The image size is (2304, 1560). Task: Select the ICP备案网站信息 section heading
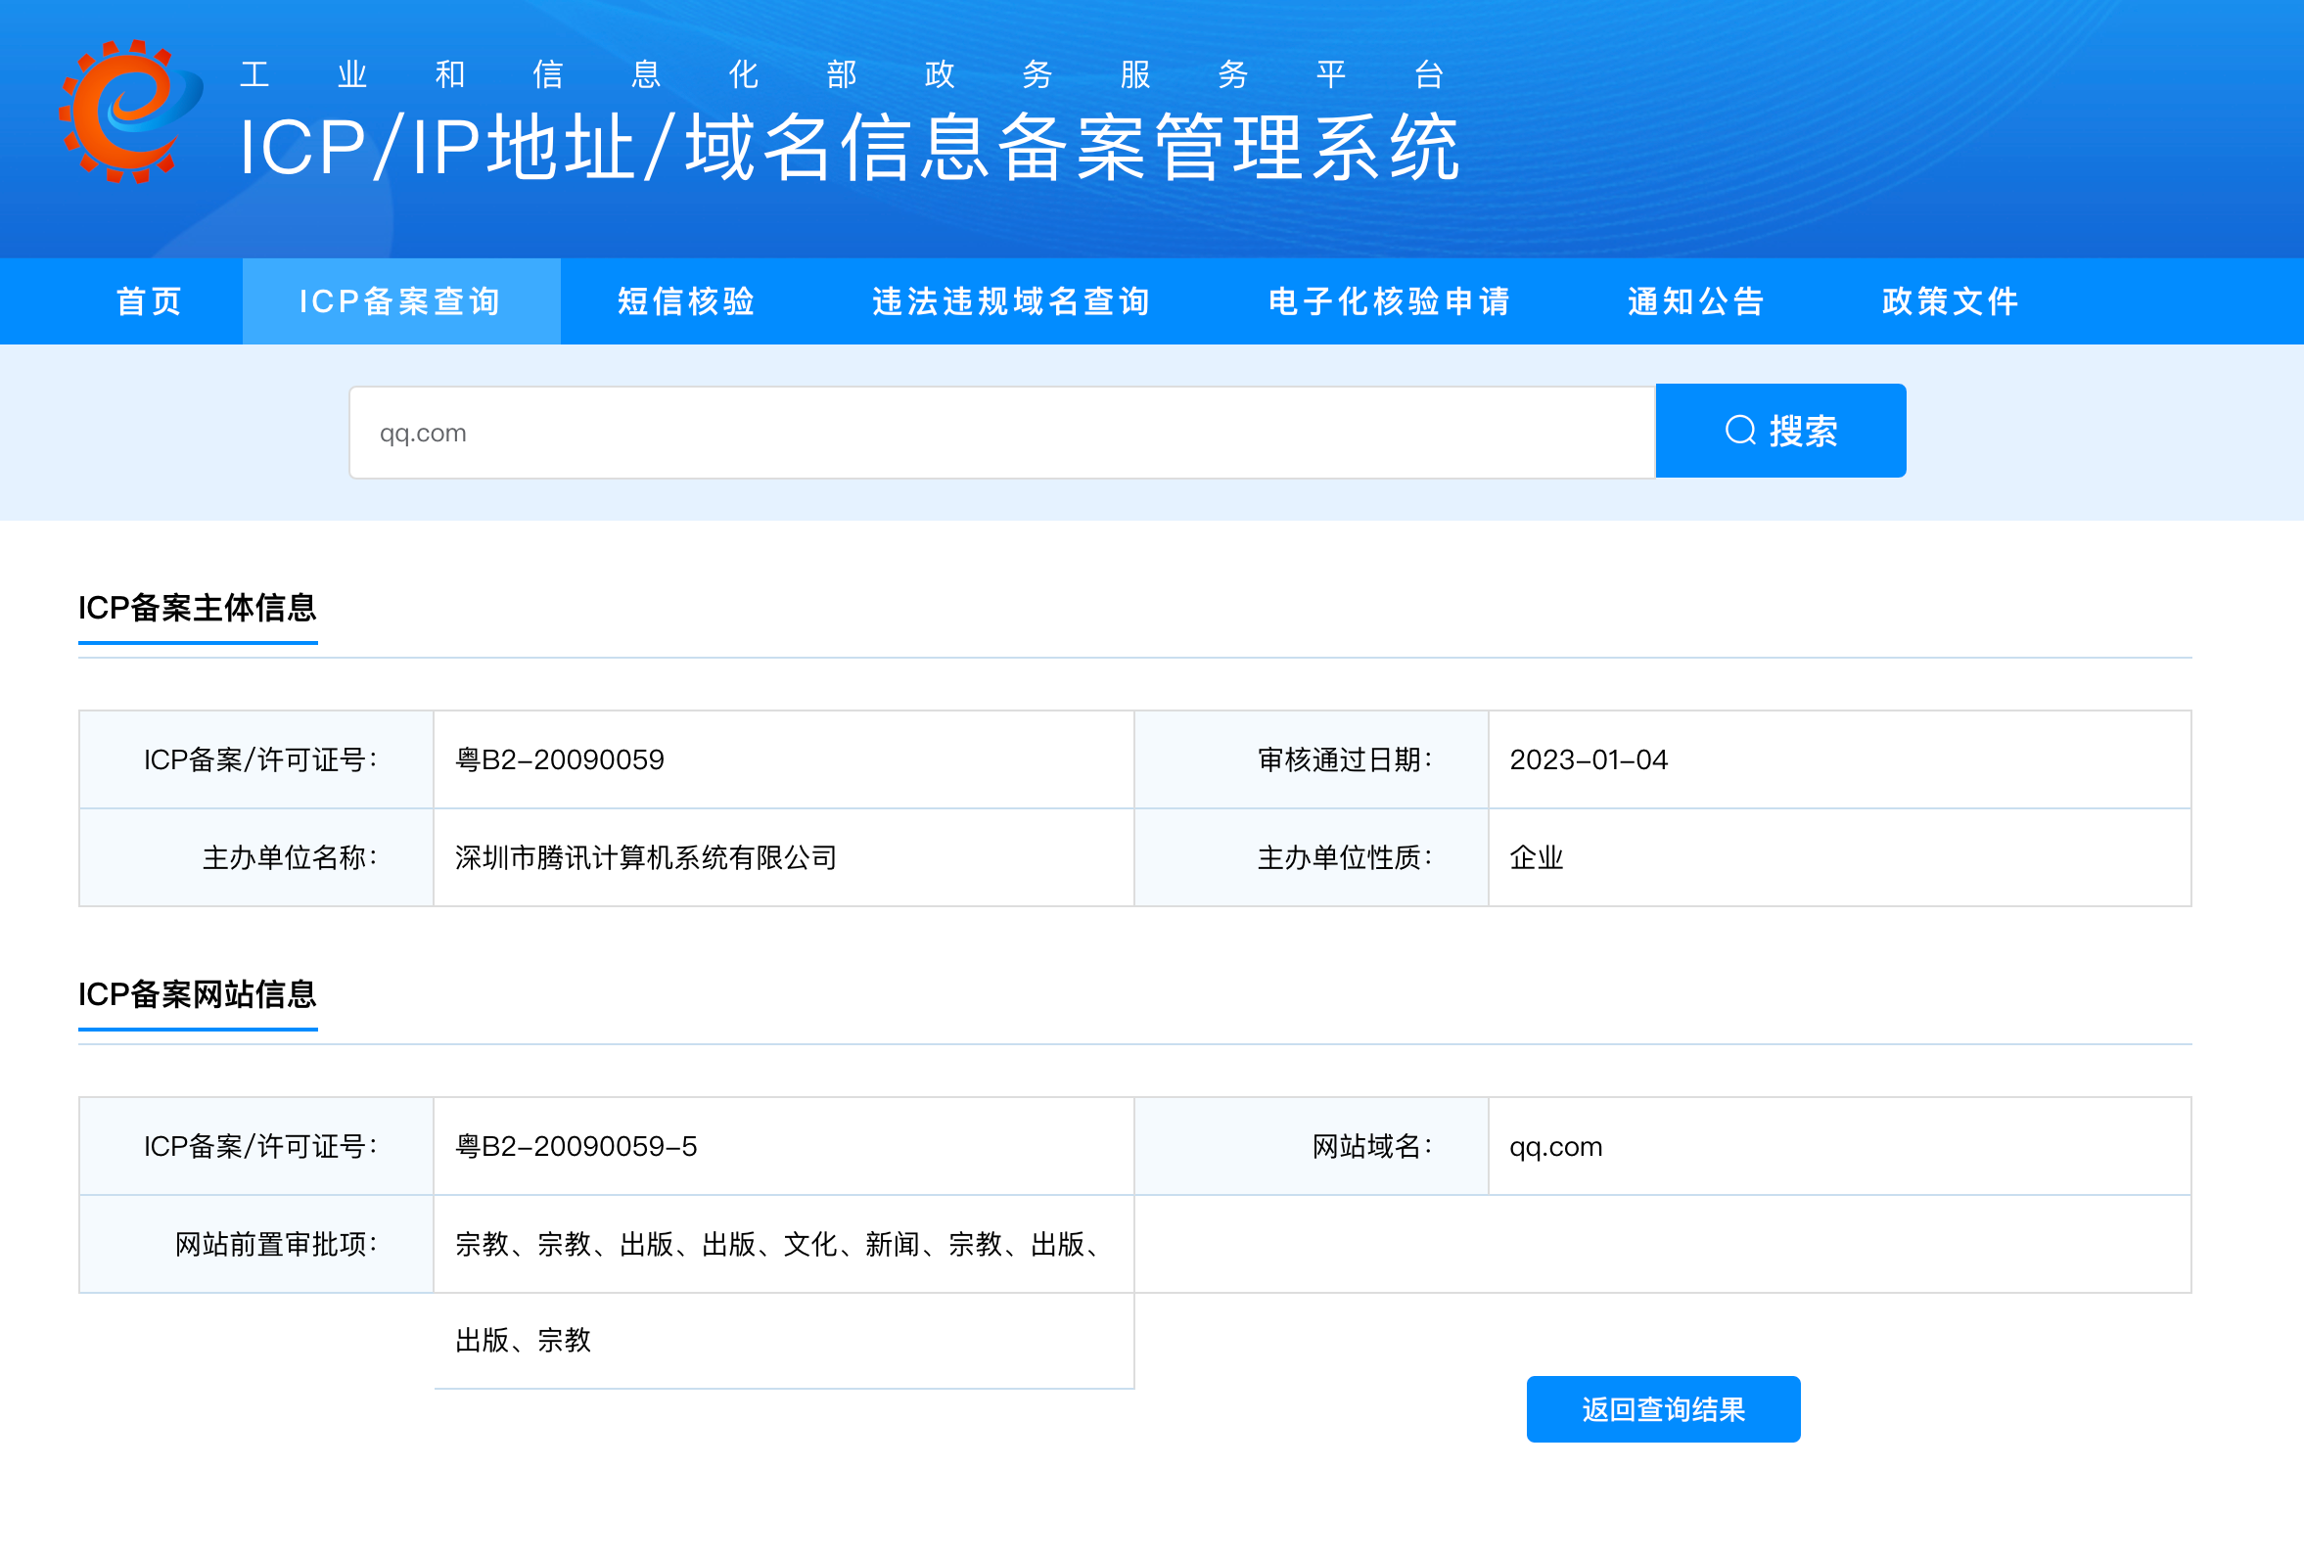[198, 994]
